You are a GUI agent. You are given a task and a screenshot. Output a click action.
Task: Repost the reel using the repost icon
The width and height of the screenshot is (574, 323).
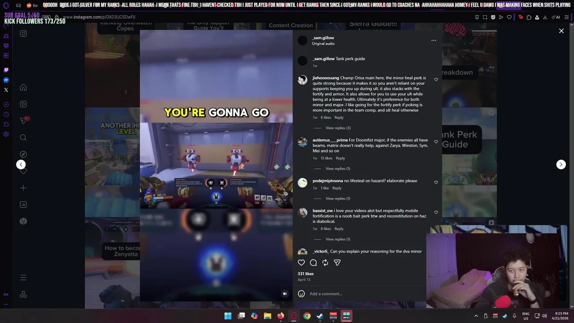pos(325,262)
